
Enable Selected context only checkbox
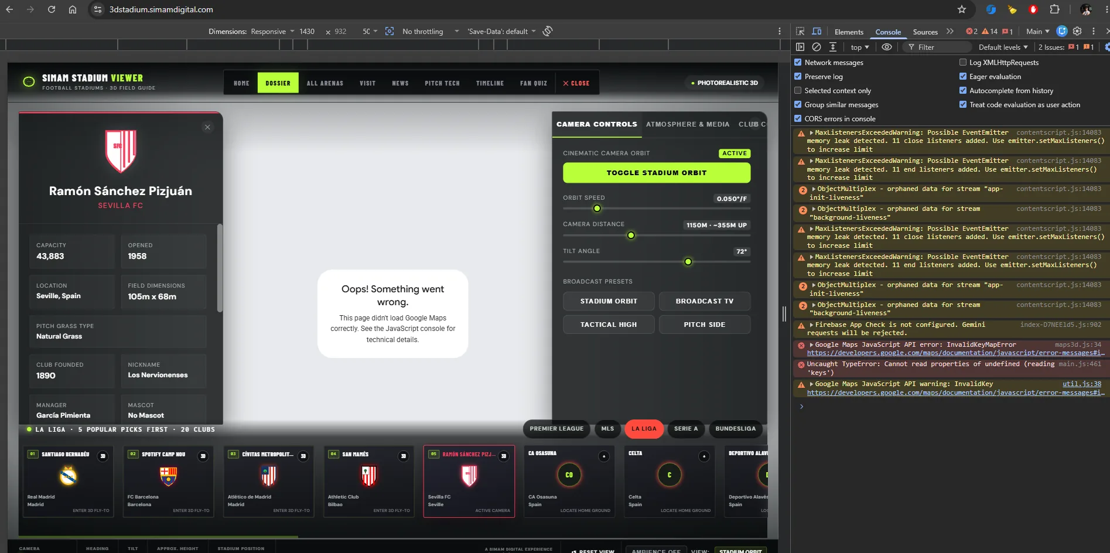[x=798, y=90]
